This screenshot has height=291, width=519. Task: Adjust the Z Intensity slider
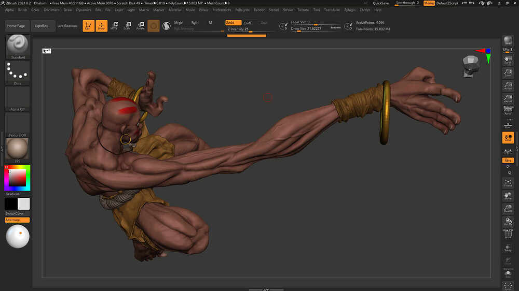pyautogui.click(x=251, y=30)
